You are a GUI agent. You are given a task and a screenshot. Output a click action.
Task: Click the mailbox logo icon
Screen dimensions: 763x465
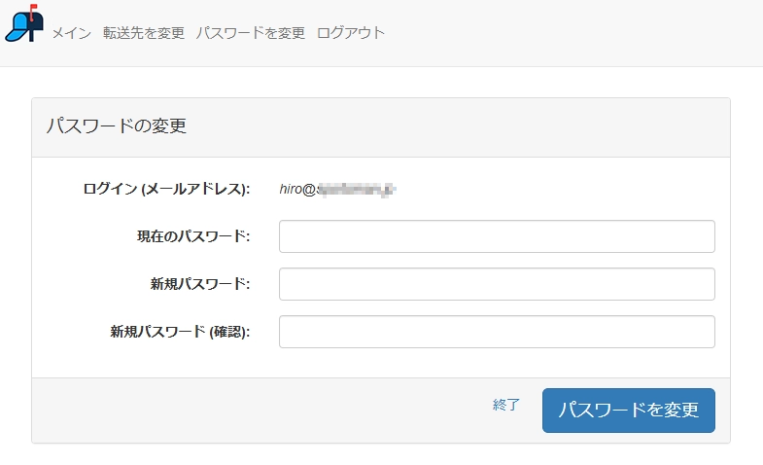click(x=25, y=23)
